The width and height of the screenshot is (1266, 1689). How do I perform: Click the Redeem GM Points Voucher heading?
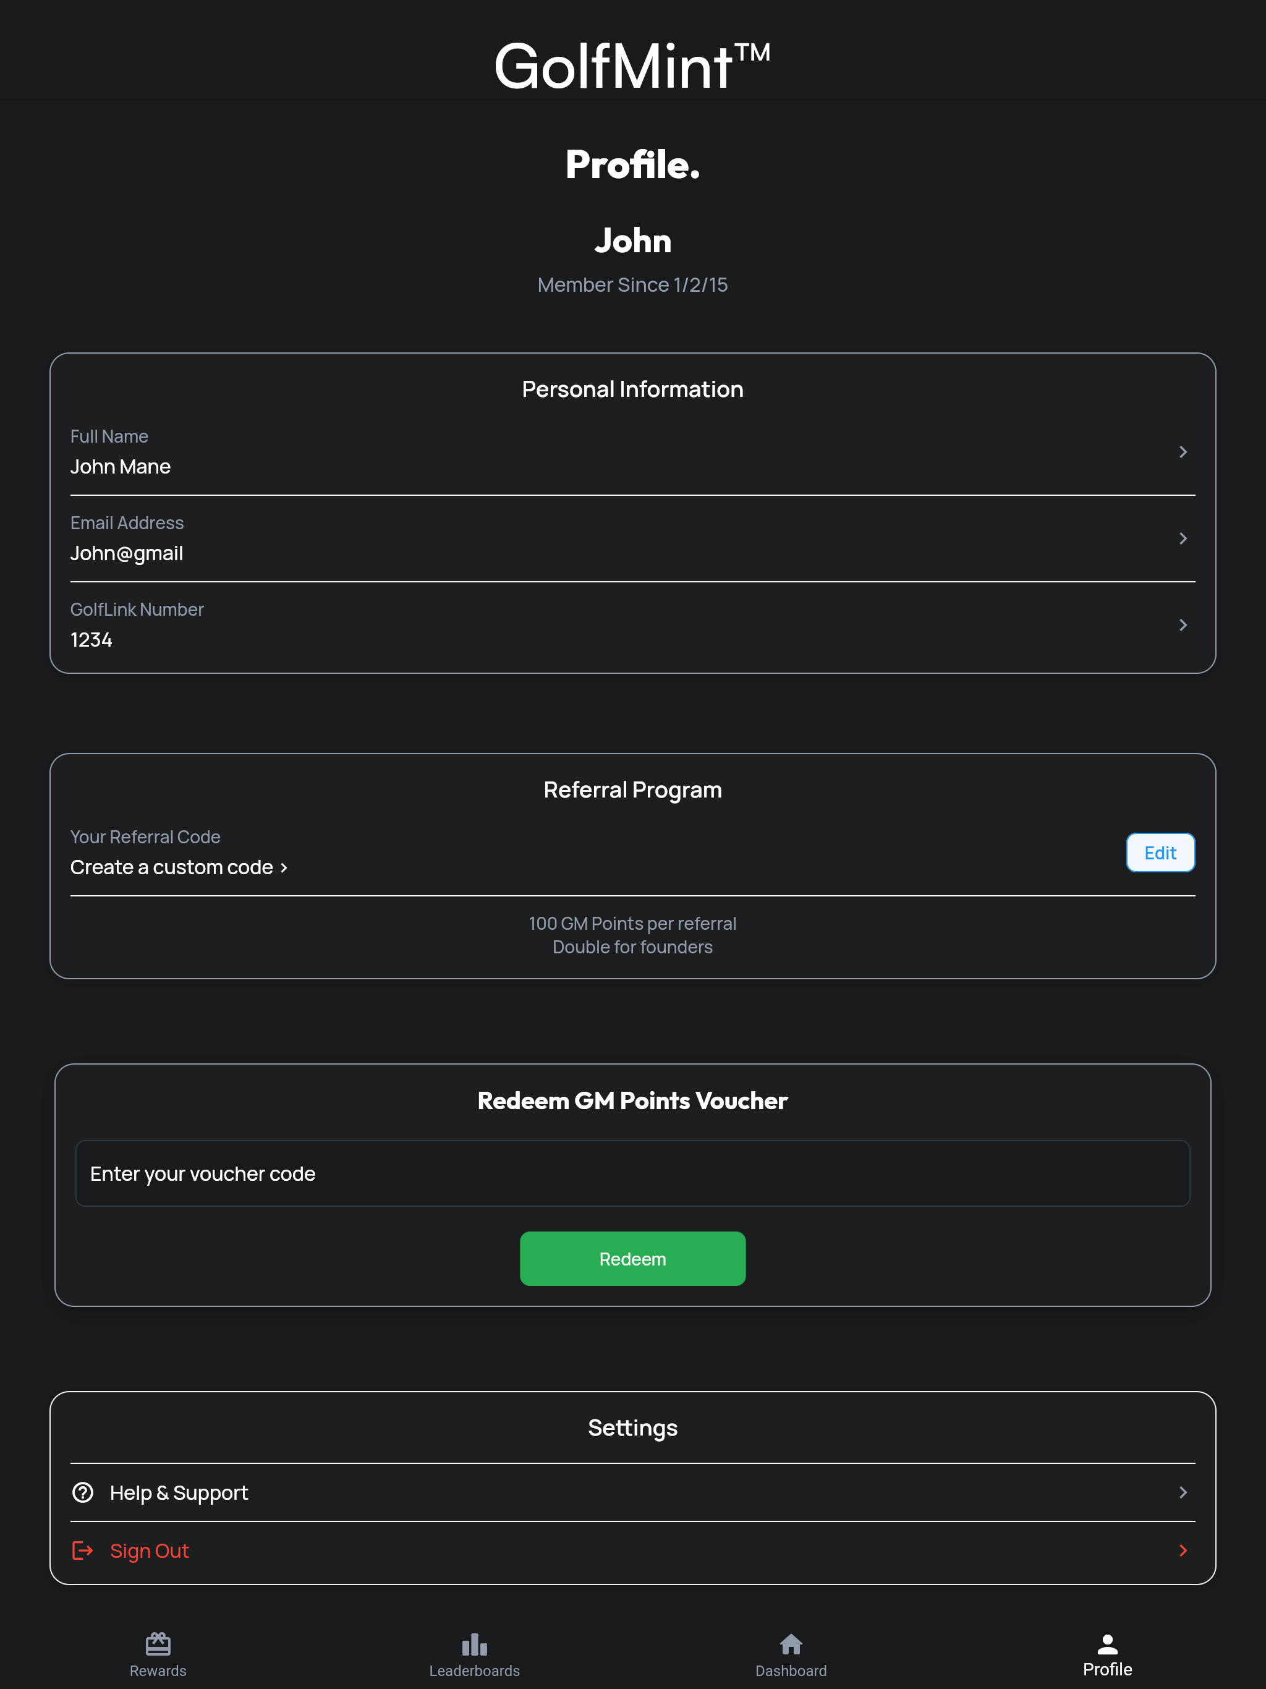click(x=633, y=1100)
